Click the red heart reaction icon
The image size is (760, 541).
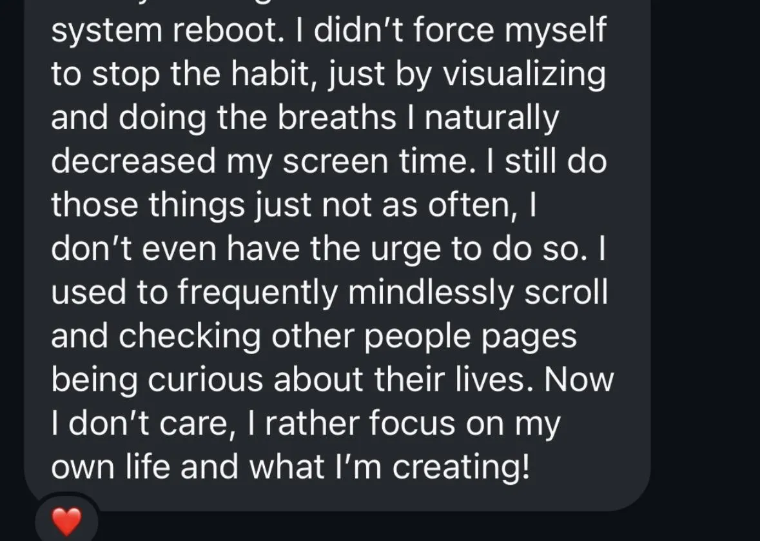[x=66, y=521]
